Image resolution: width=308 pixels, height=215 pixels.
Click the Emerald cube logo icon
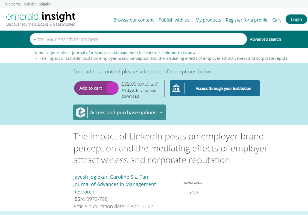(x=81, y=112)
